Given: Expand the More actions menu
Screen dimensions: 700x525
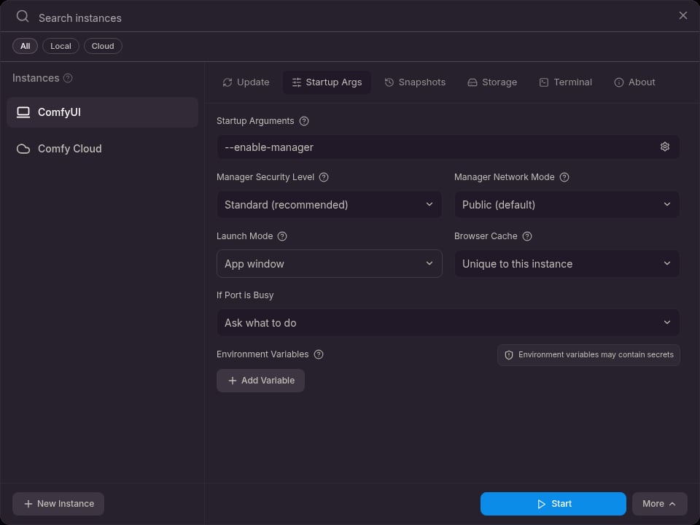Looking at the screenshot, I should (659, 504).
